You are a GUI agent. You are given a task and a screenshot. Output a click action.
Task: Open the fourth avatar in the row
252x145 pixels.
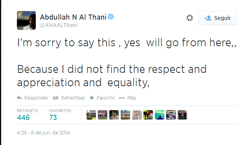(x=125, y=115)
